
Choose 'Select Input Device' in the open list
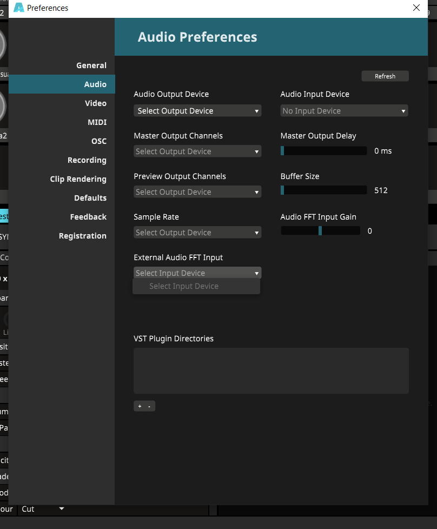184,286
